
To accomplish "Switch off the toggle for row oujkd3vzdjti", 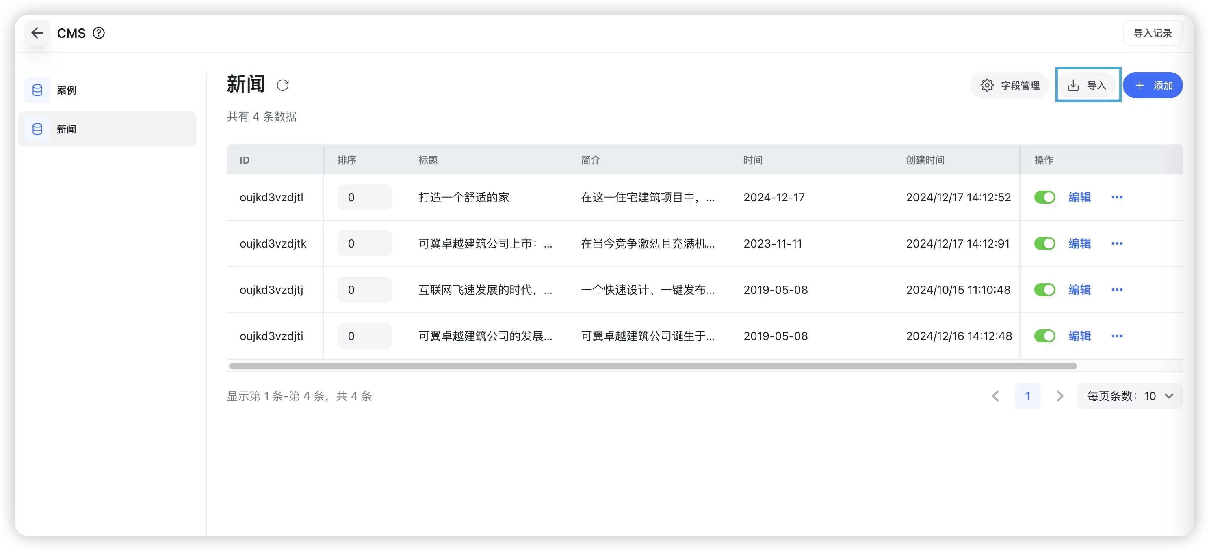I will coord(1045,336).
